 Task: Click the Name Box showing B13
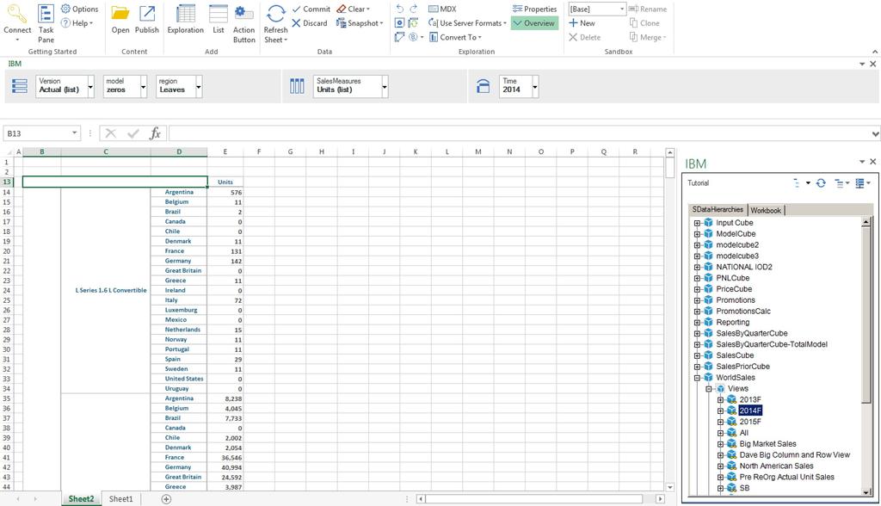click(42, 133)
